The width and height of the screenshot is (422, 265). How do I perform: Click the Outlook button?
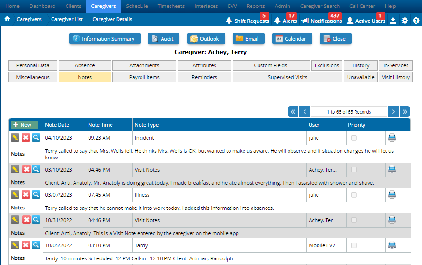[206, 39]
